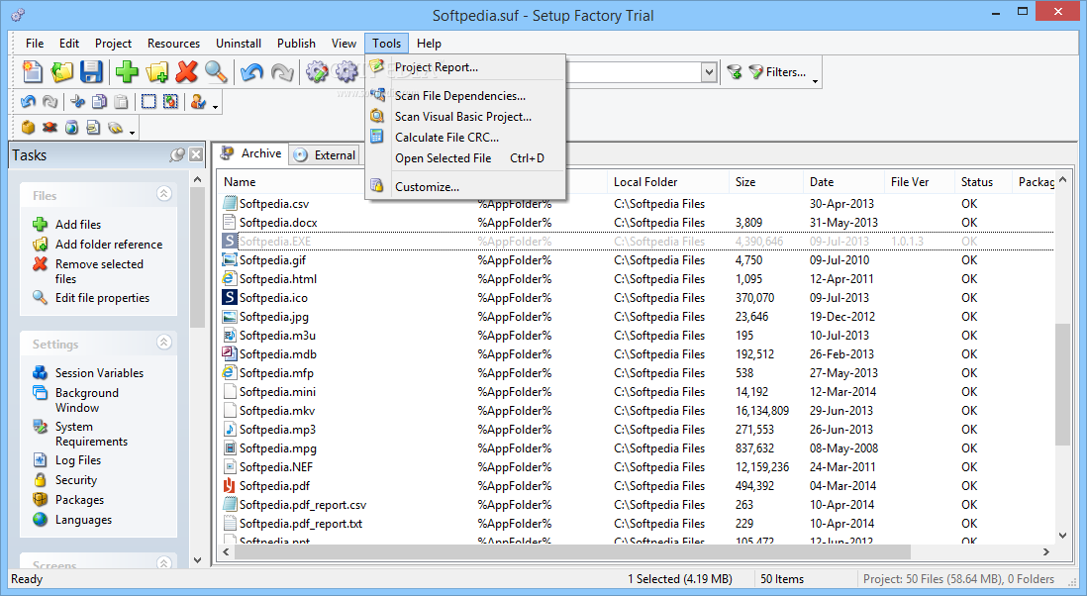Screen dimensions: 1087x596
Task: Click the script scroll icon in third toolbar
Action: tap(94, 128)
